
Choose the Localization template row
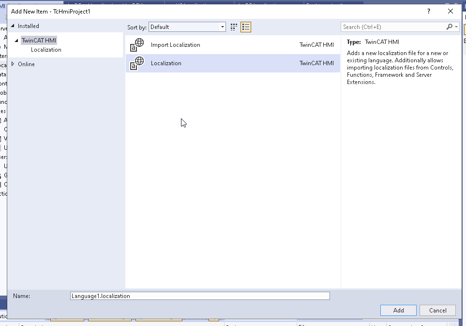[233, 63]
